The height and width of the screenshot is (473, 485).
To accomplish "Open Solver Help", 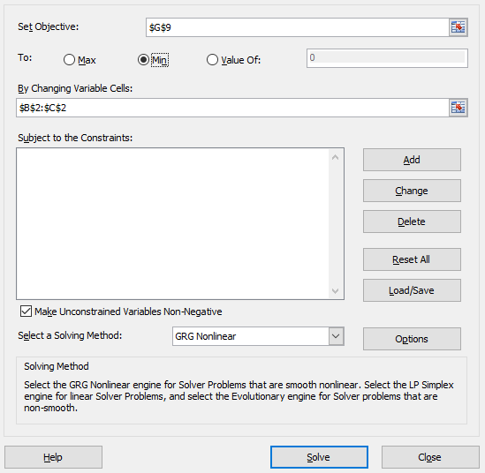I will (x=53, y=457).
